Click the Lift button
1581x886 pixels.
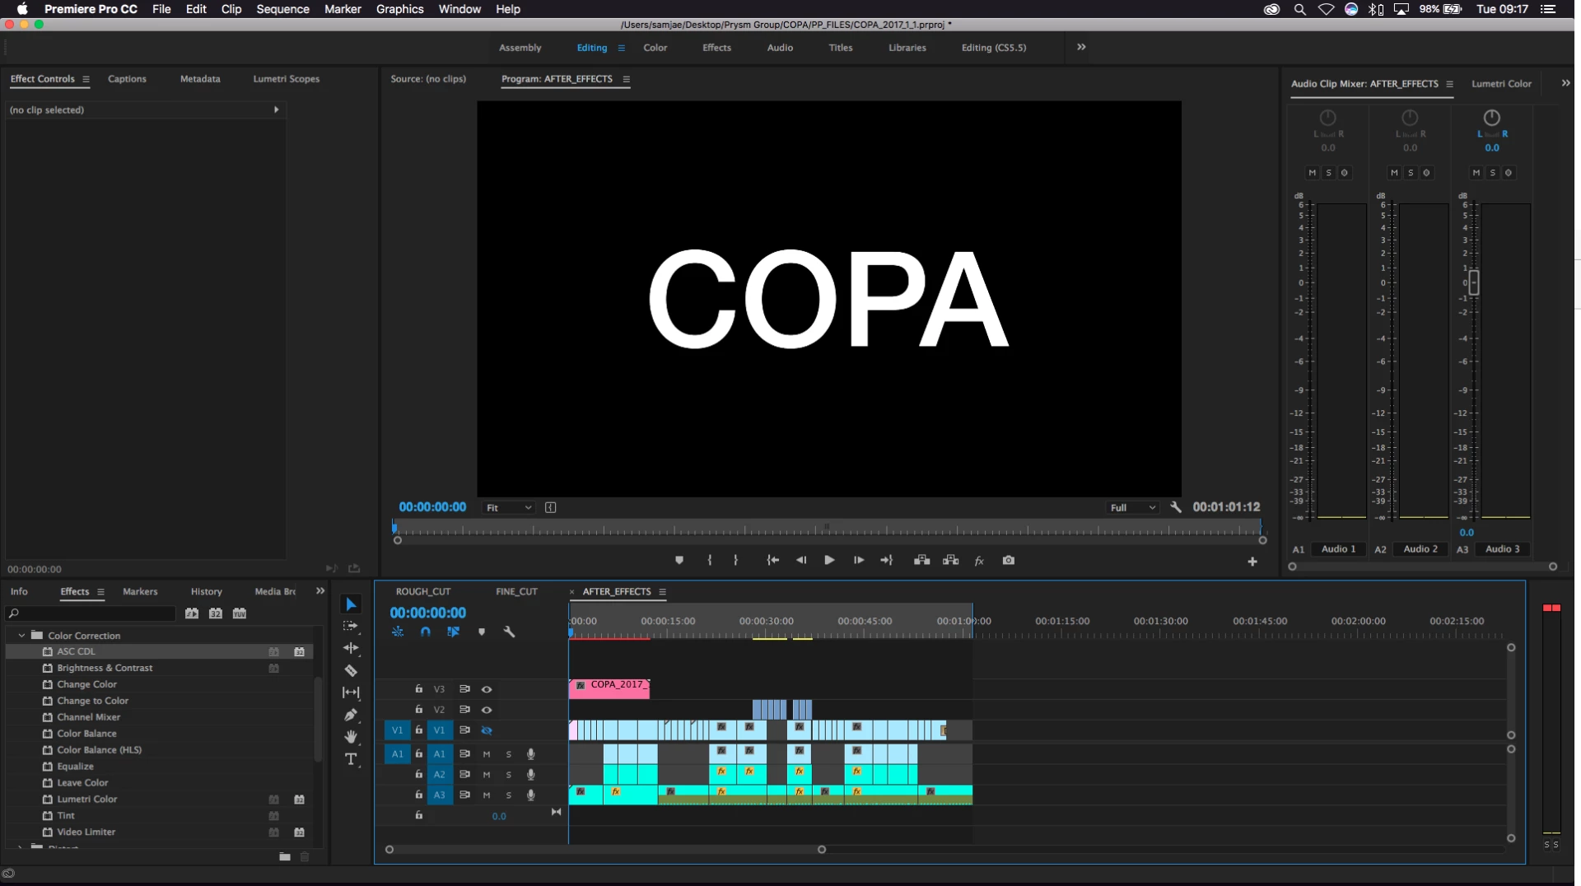coord(922,560)
